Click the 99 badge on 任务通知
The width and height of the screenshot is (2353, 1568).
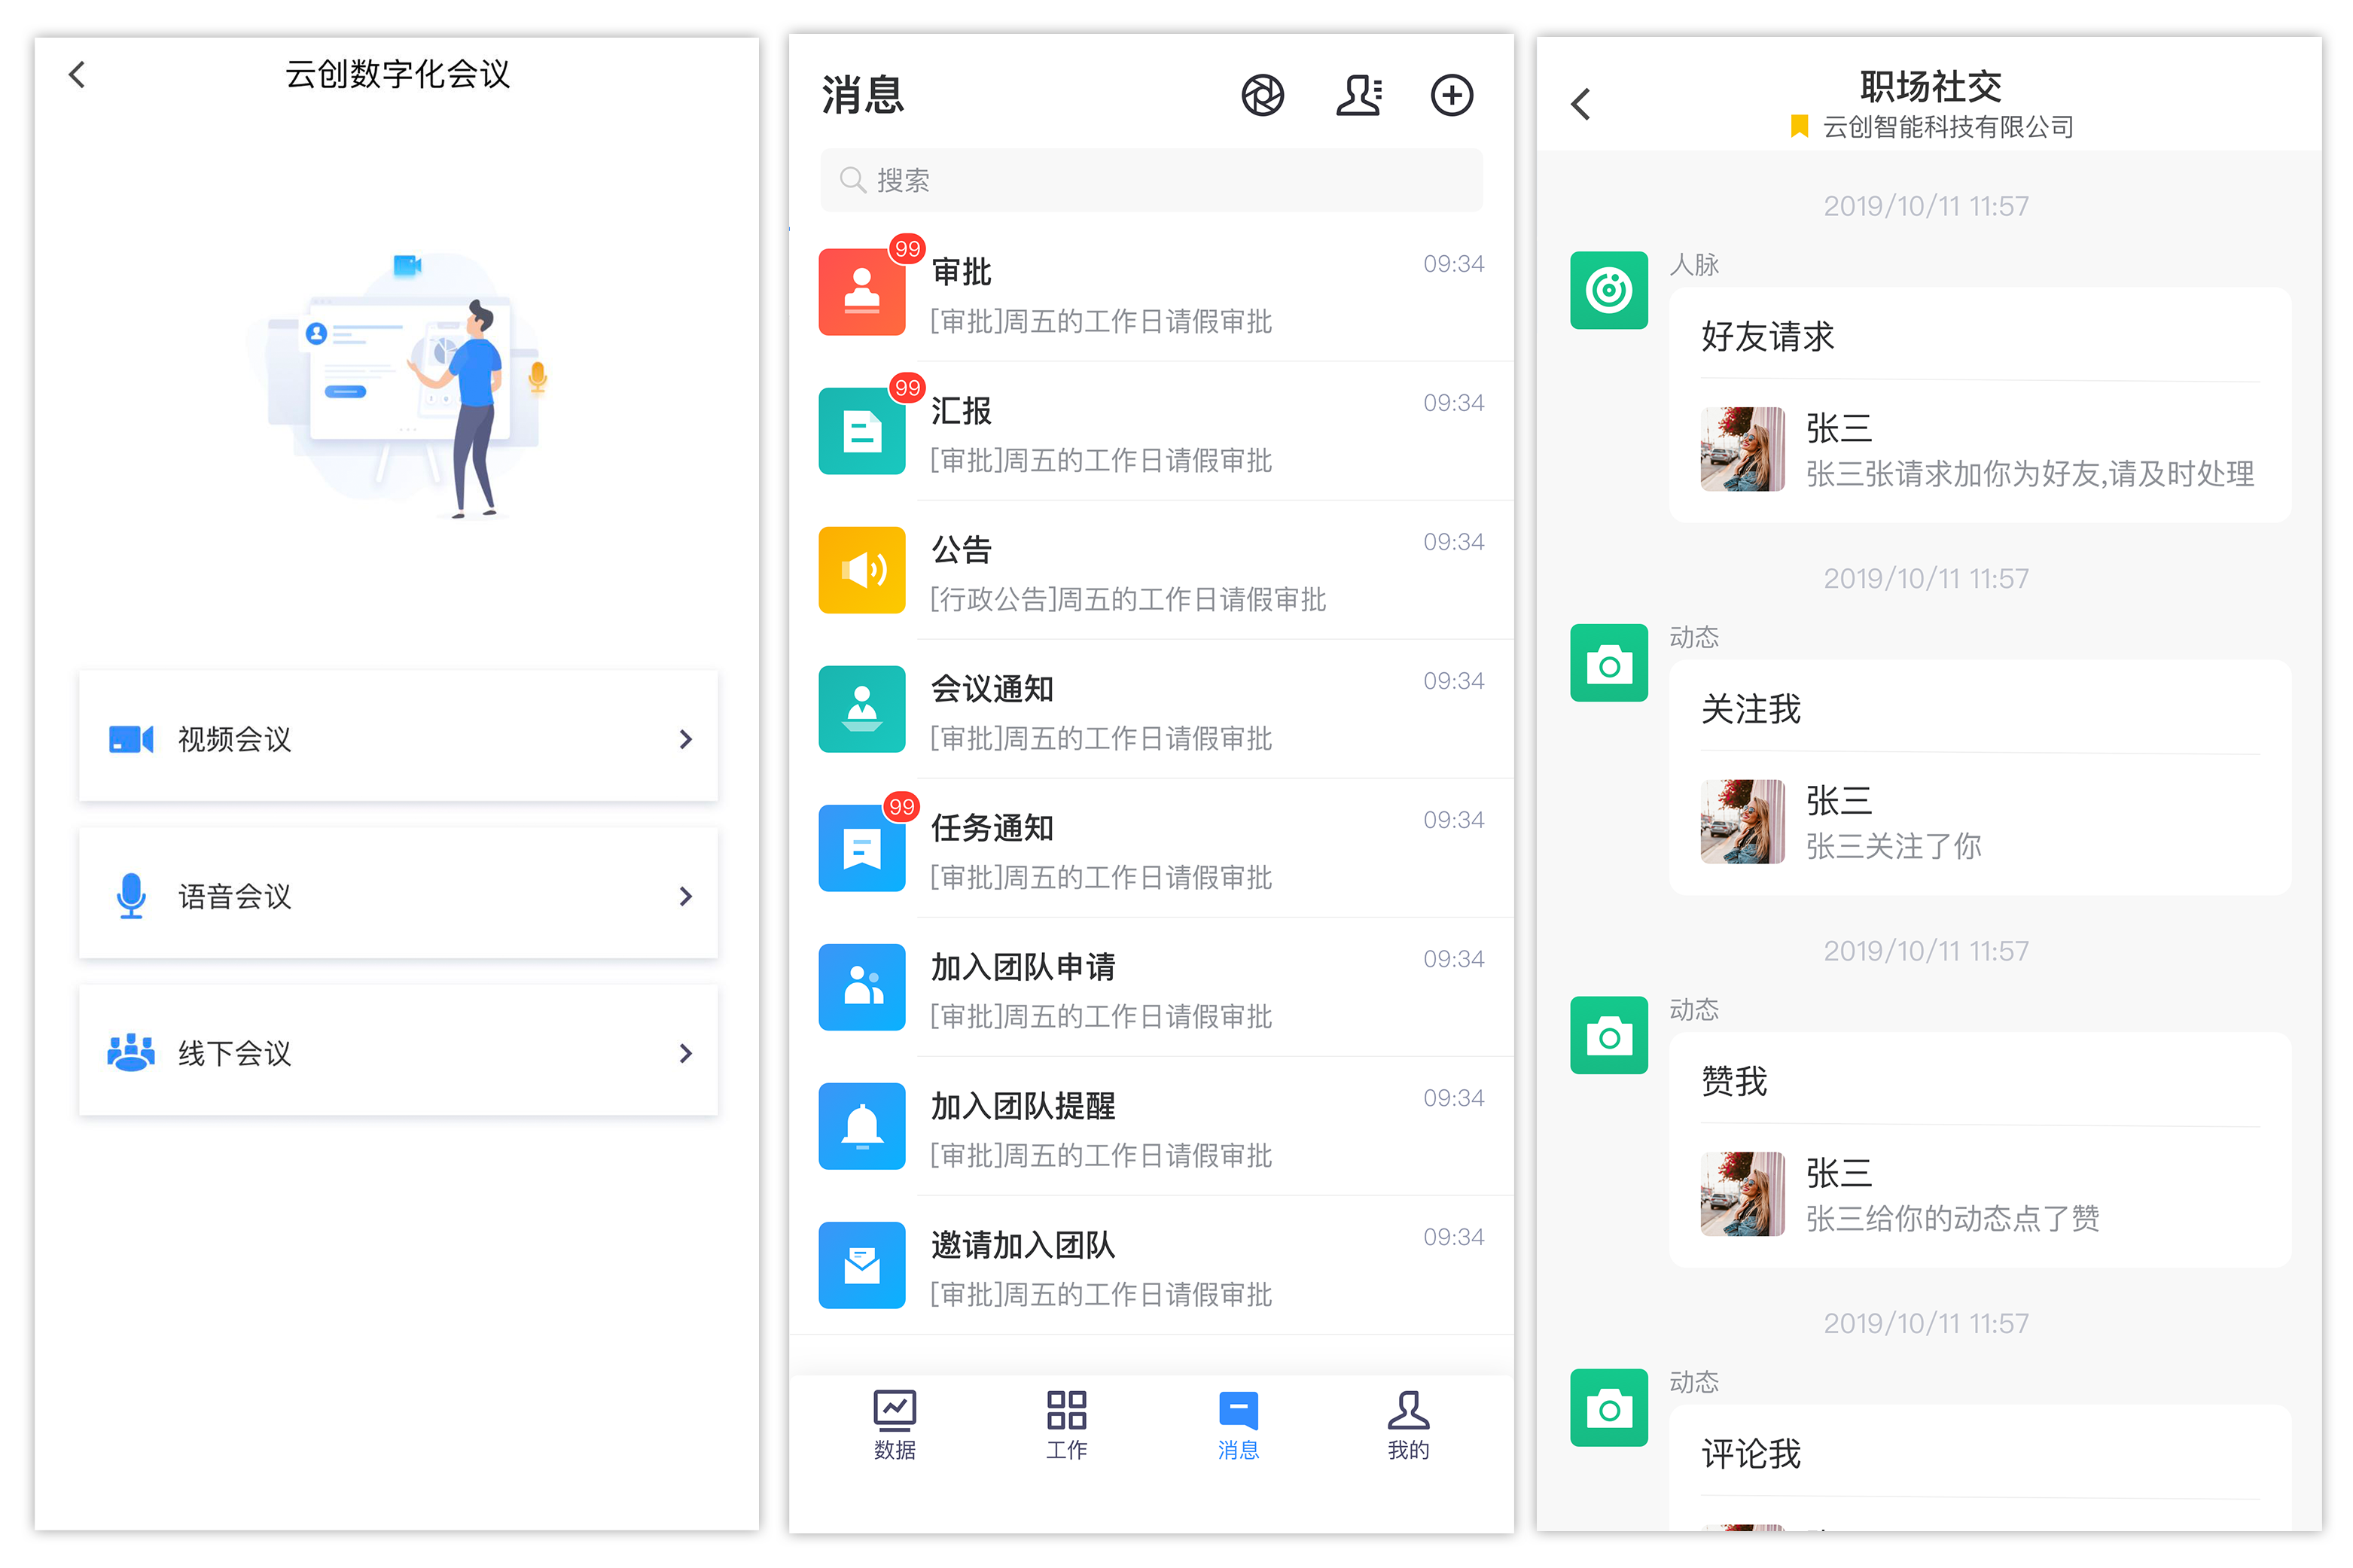(901, 807)
